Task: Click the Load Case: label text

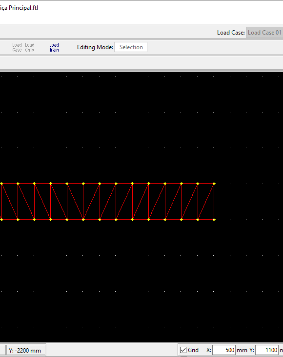Action: coord(231,33)
